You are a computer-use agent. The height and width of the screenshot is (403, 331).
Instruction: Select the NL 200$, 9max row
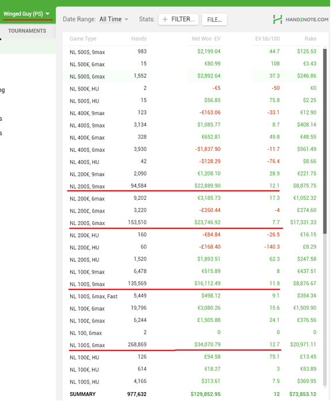pyautogui.click(x=193, y=186)
